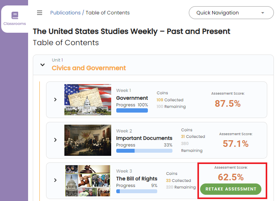Open the Classrooms book icon
The width and height of the screenshot is (277, 201).
pos(14,16)
